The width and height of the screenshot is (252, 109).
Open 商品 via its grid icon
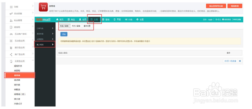pyautogui.click(x=69, y=19)
